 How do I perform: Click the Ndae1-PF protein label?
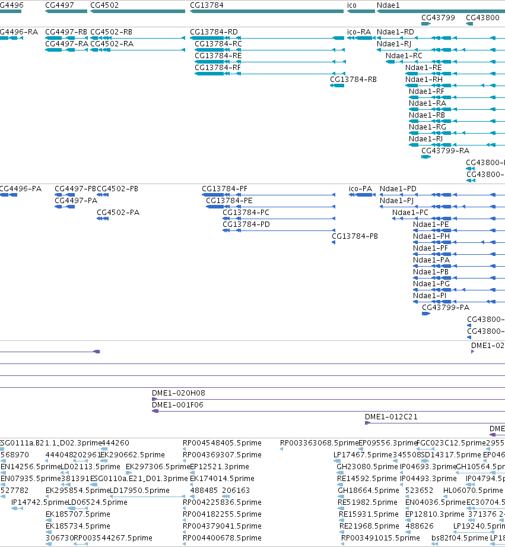[x=430, y=248]
